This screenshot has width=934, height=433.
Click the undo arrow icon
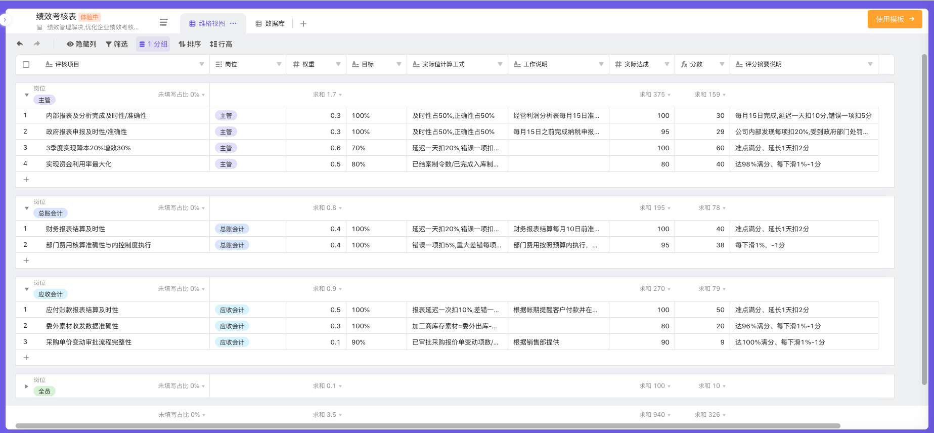20,44
